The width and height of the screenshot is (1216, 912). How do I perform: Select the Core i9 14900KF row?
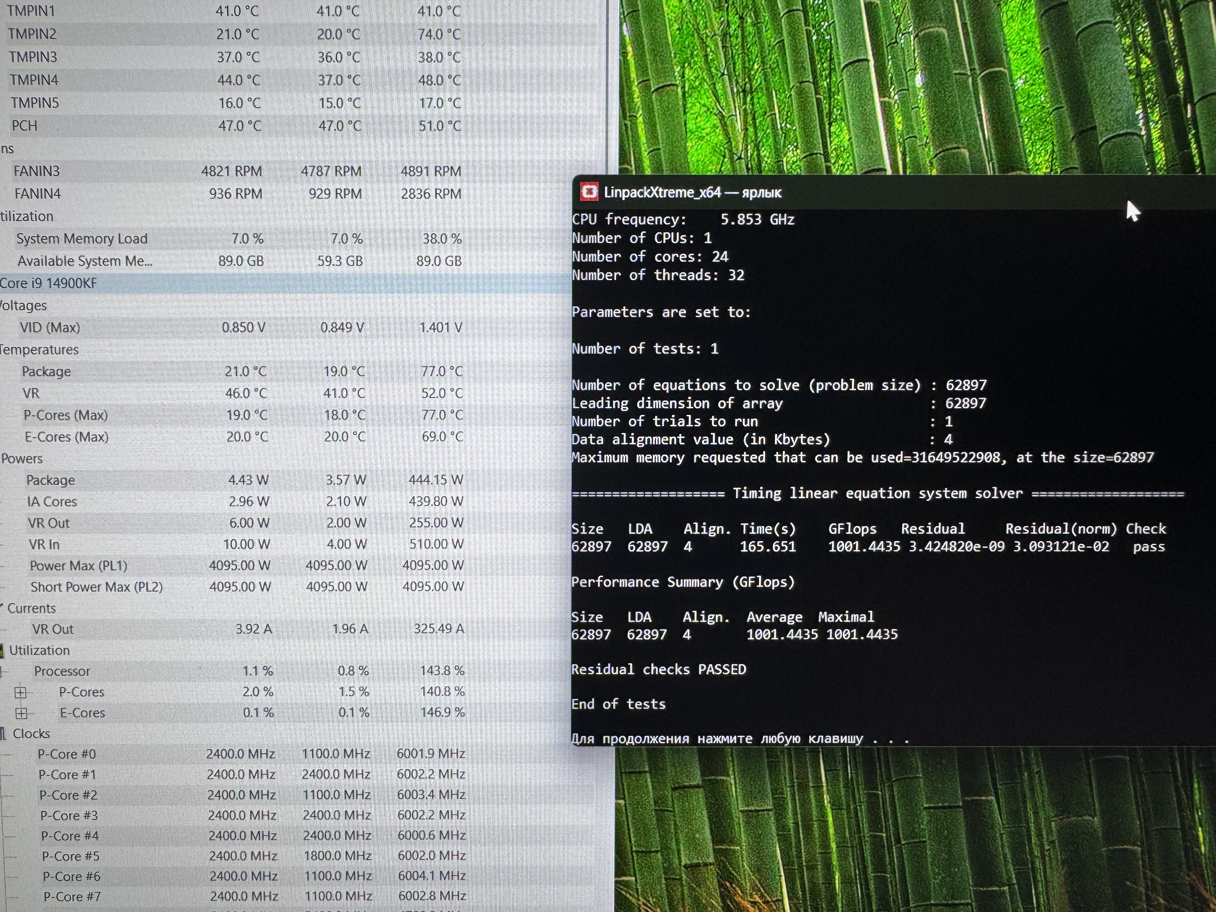coord(48,283)
